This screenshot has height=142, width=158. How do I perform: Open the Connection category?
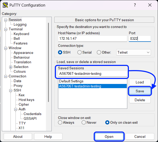point(17,76)
